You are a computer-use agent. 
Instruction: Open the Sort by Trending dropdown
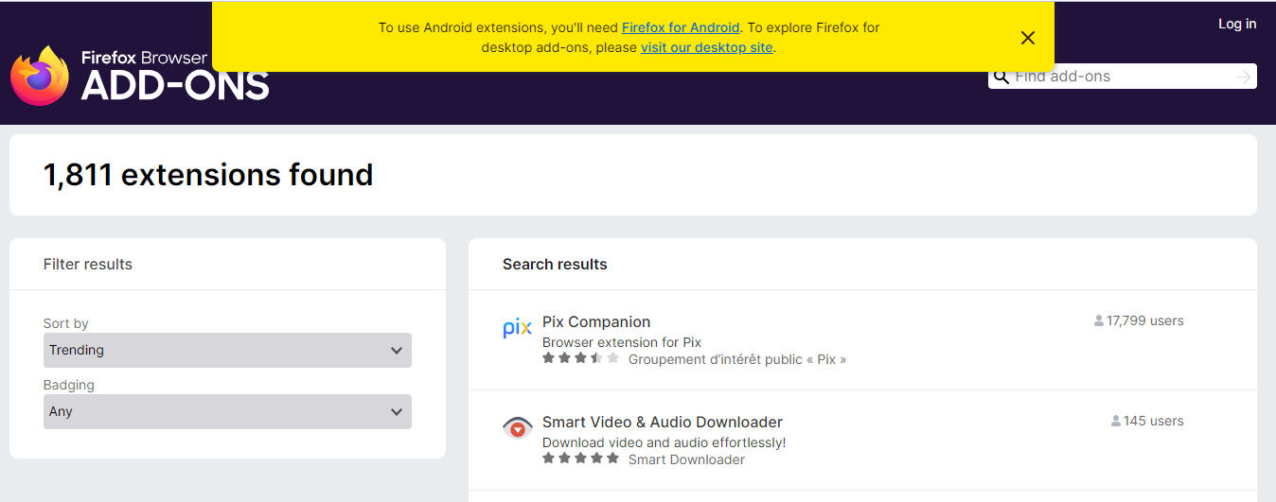click(x=227, y=350)
